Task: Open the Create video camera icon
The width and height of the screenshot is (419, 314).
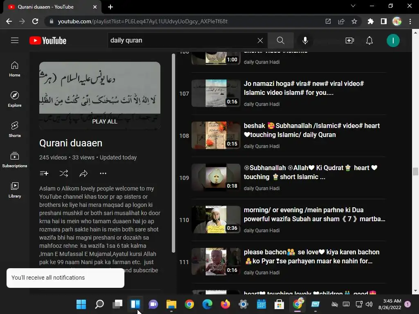Action: click(350, 40)
